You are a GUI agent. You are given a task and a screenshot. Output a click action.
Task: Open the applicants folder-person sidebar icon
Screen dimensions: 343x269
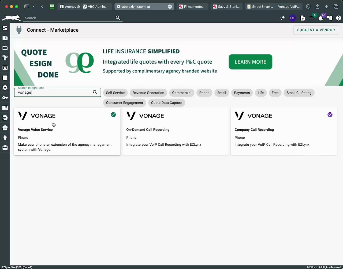(5, 38)
